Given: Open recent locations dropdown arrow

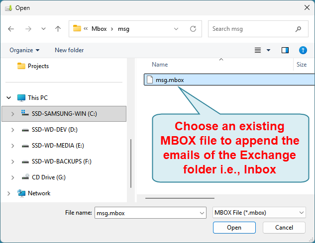Looking at the screenshot, I should 43,29.
